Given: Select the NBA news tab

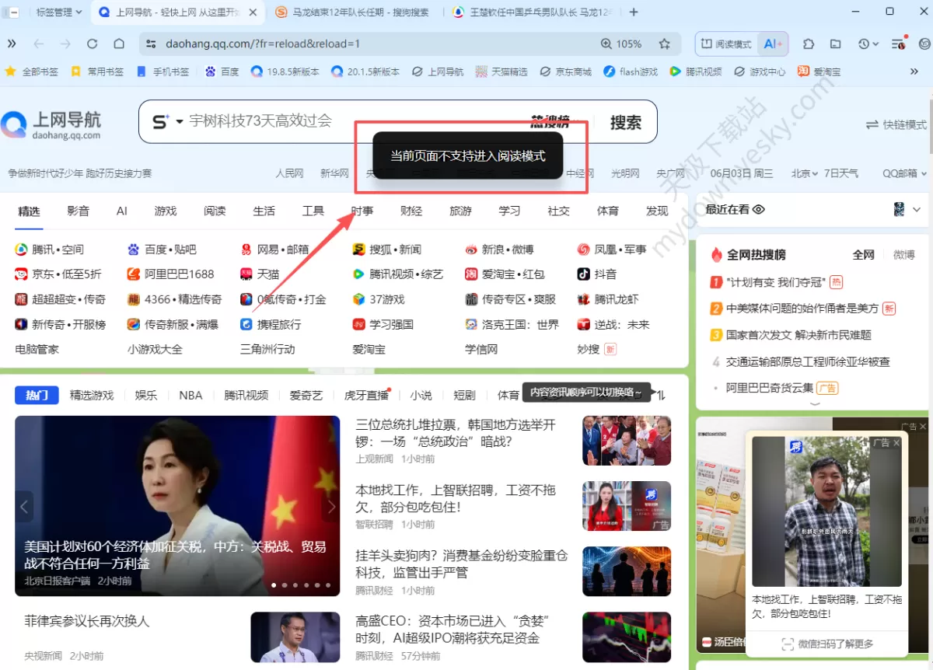Looking at the screenshot, I should (x=190, y=395).
